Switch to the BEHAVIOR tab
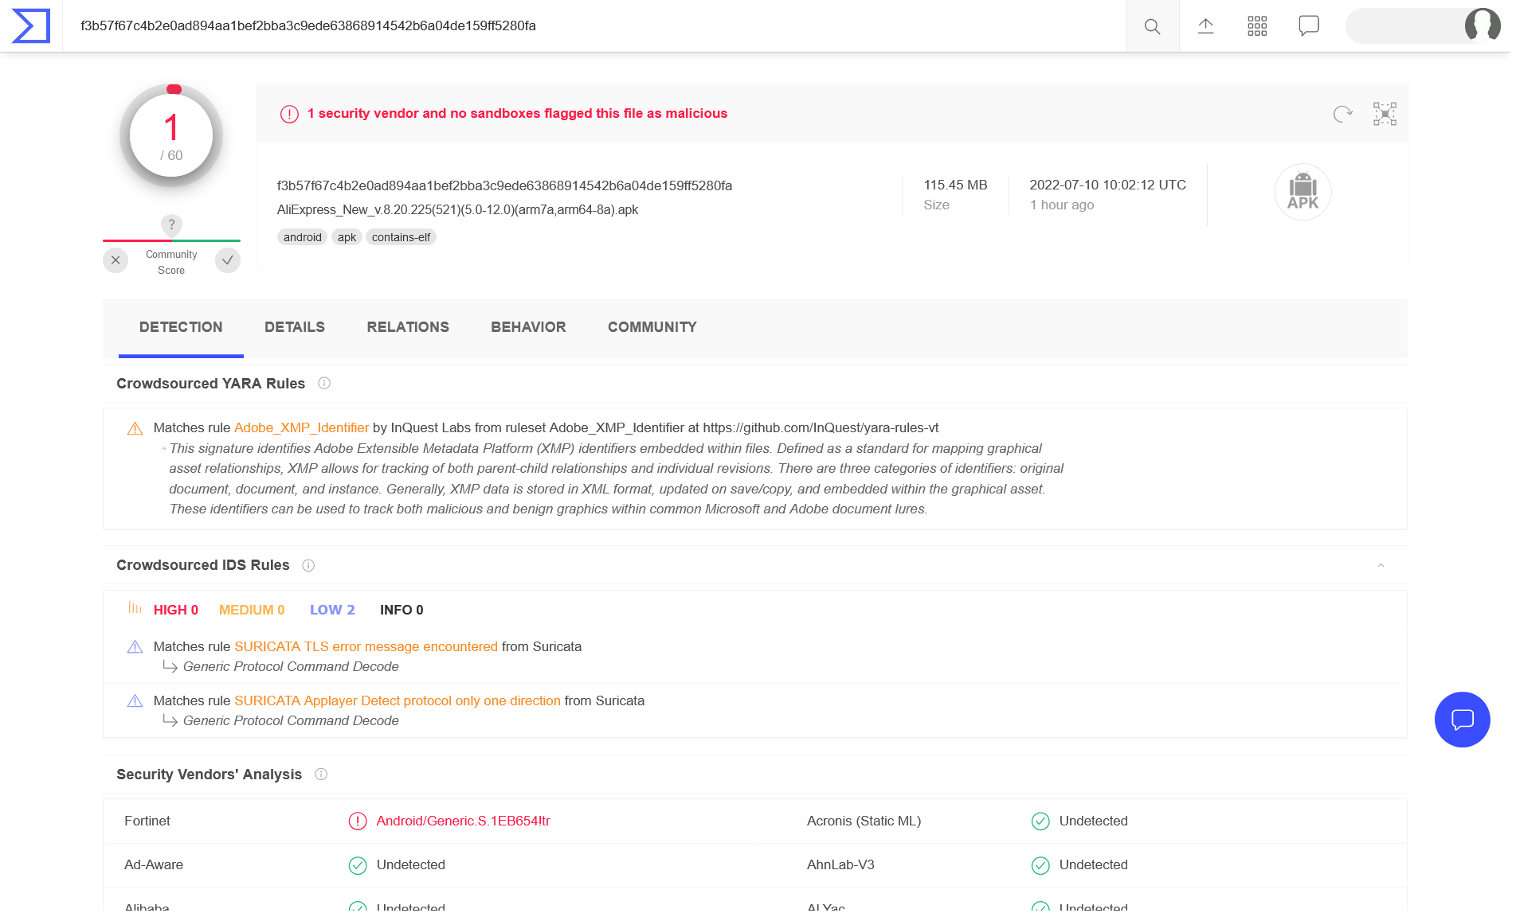 (528, 327)
